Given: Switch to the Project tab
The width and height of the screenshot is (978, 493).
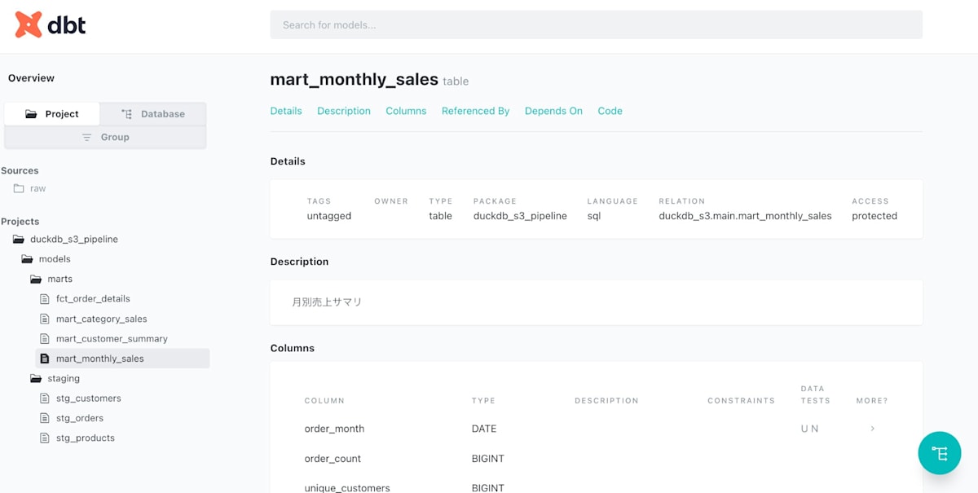Looking at the screenshot, I should 52,114.
